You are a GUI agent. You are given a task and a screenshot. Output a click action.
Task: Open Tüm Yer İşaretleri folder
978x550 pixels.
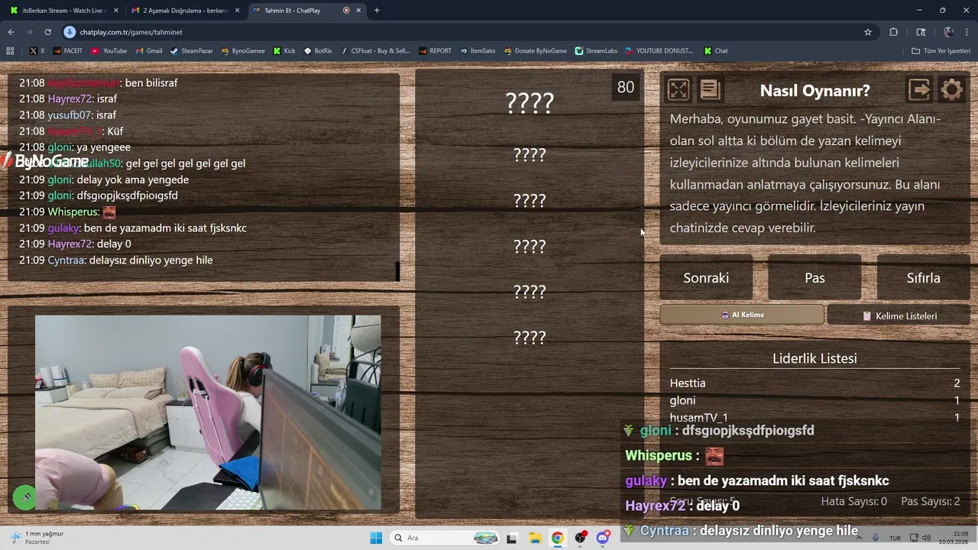[941, 50]
